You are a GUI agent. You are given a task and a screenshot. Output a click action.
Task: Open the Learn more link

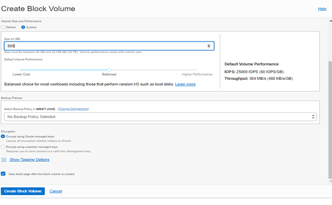(185, 84)
